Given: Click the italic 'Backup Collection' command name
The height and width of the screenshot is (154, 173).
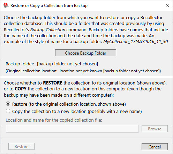Looking at the screenshot, I should (x=48, y=30).
